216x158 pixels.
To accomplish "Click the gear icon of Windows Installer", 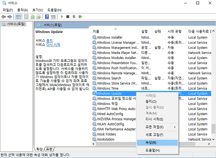I will point(94,37).
